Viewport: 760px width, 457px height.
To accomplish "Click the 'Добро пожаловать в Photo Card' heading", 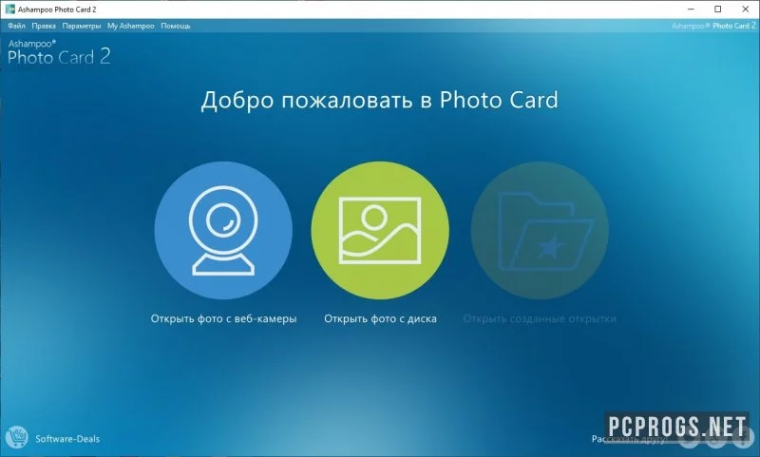I will [x=379, y=101].
